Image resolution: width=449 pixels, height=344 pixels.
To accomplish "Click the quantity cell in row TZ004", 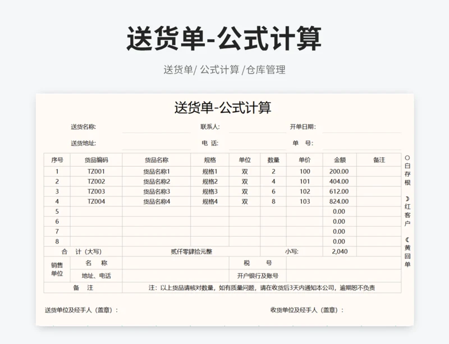I will point(273,201).
